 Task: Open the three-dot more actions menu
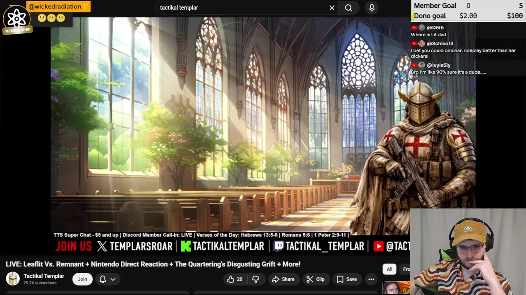coord(371,279)
